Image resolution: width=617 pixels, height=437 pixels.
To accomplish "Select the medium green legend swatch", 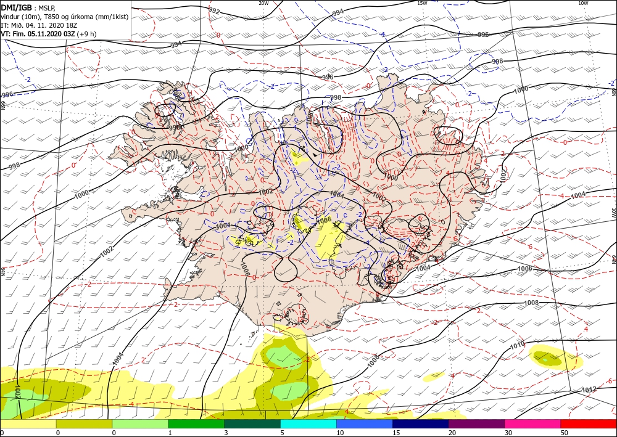I will point(196,423).
